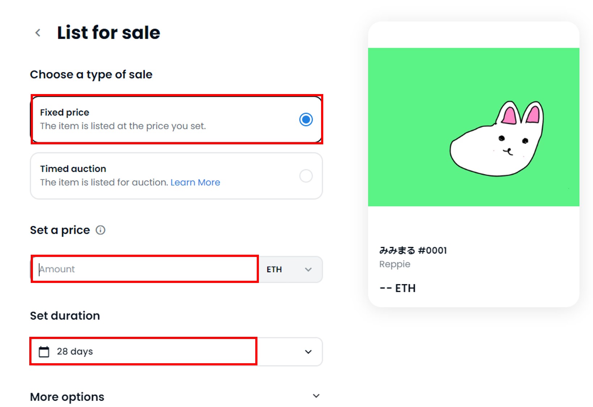Click the Reppie collection name

coord(394,264)
